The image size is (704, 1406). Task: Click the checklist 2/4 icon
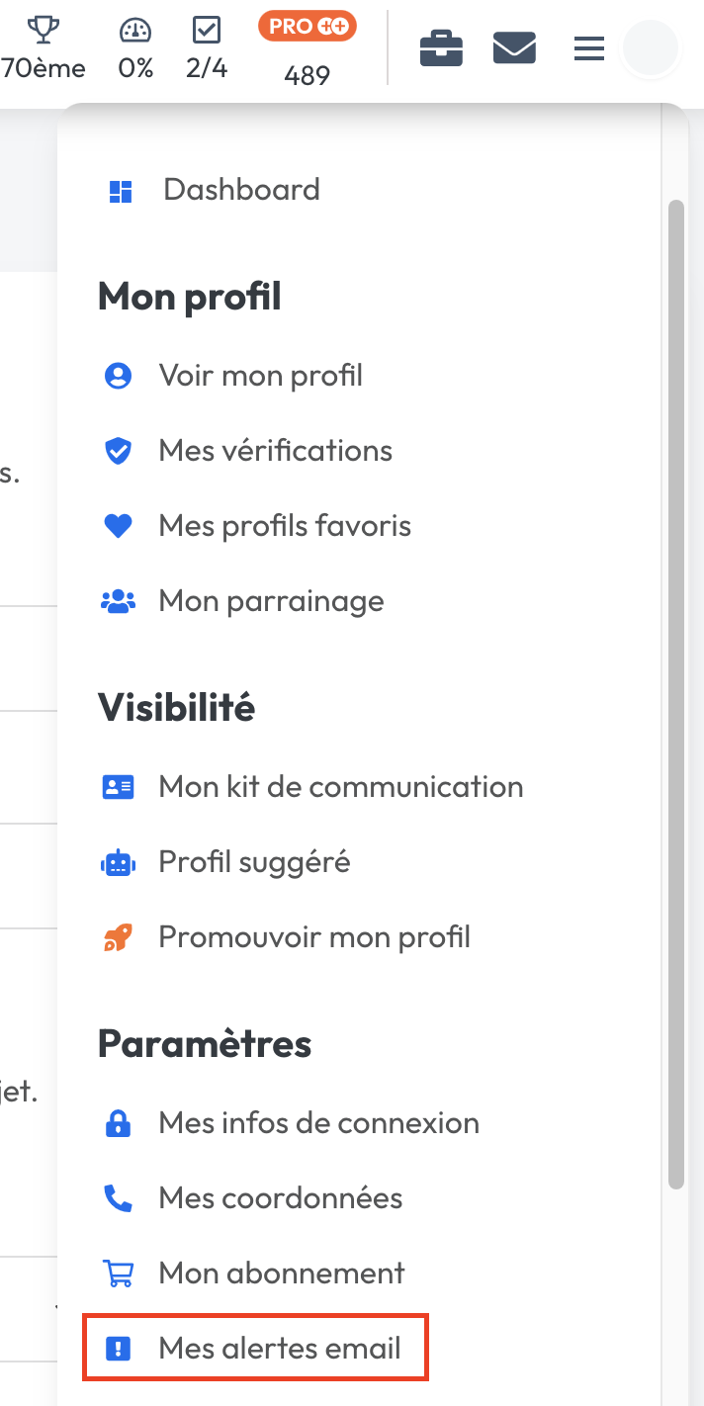206,30
